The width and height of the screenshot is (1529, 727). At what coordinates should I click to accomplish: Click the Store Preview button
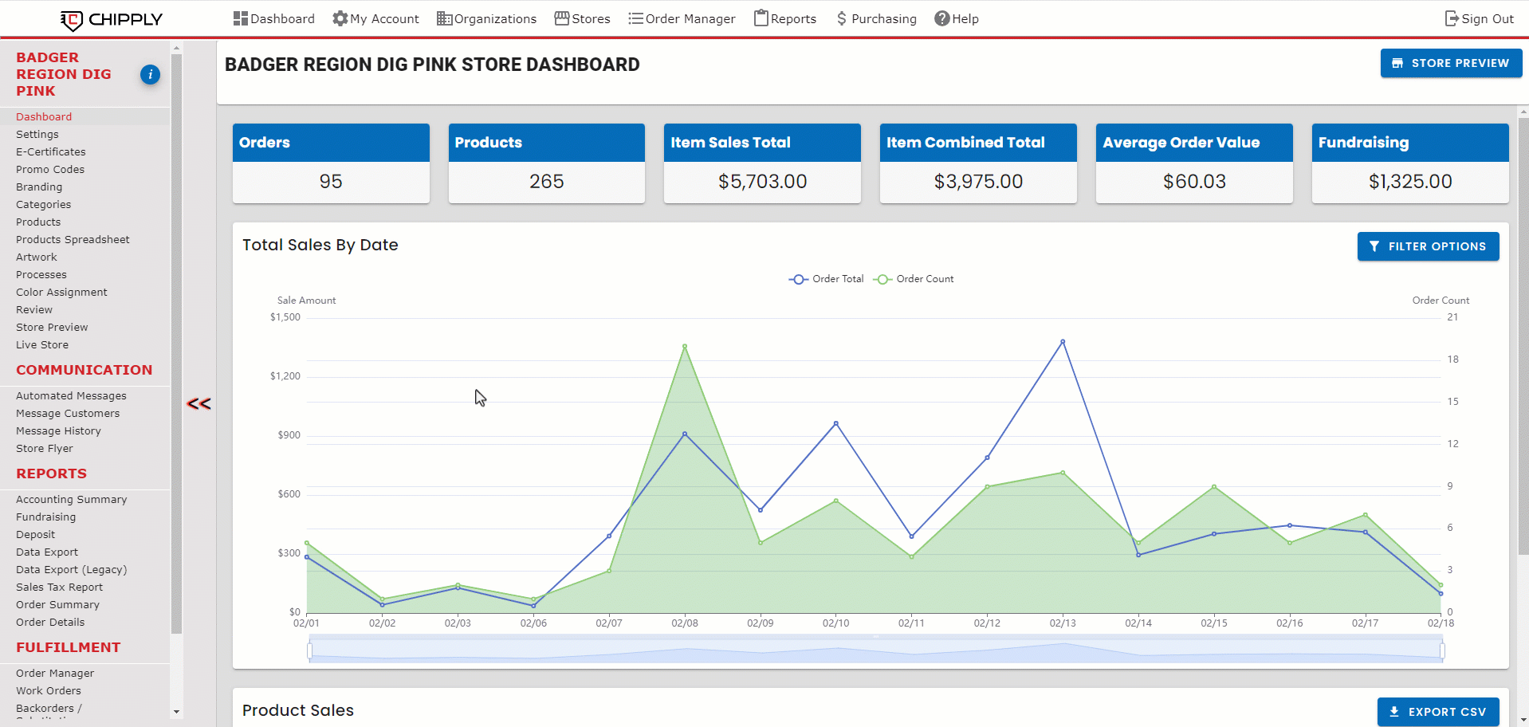click(1451, 63)
